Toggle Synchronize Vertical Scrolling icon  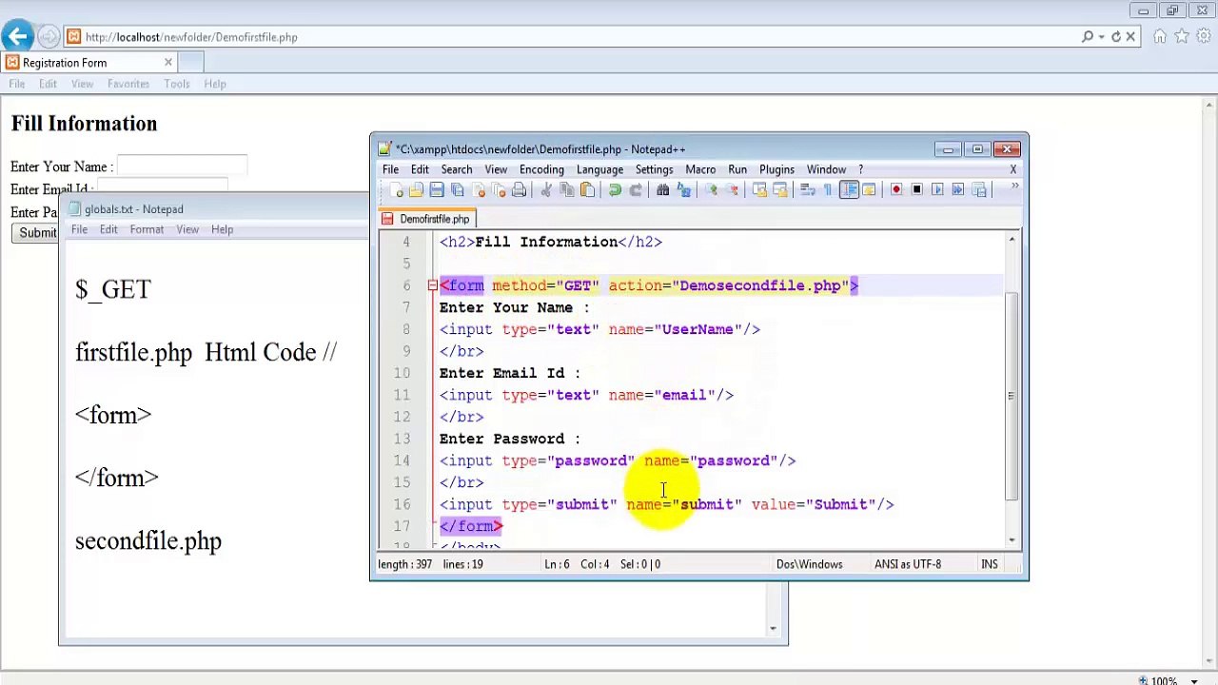[758, 190]
